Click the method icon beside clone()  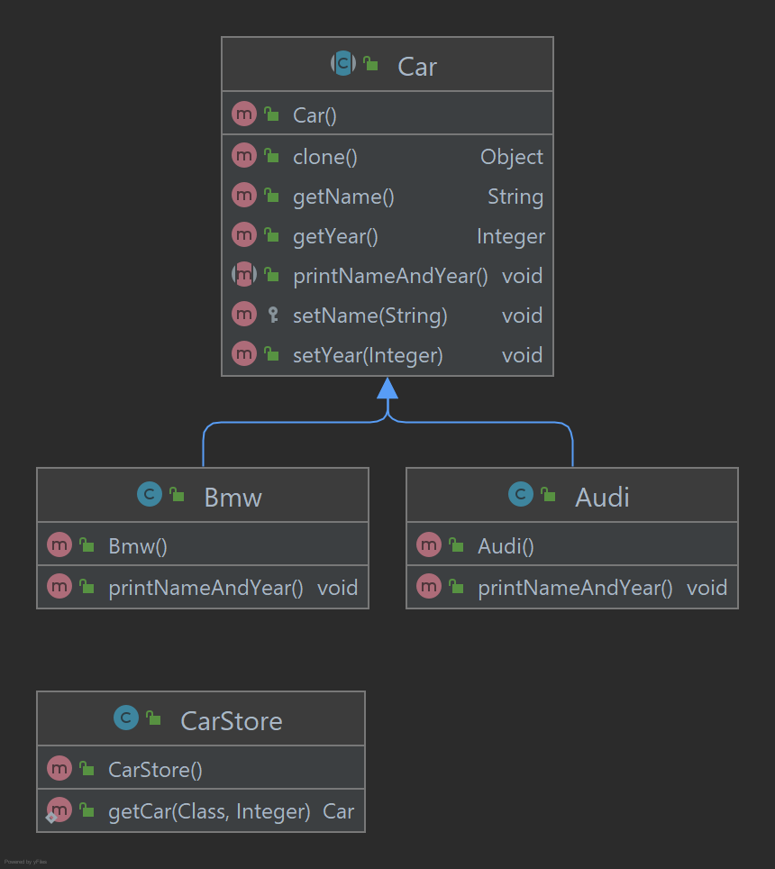tap(244, 155)
